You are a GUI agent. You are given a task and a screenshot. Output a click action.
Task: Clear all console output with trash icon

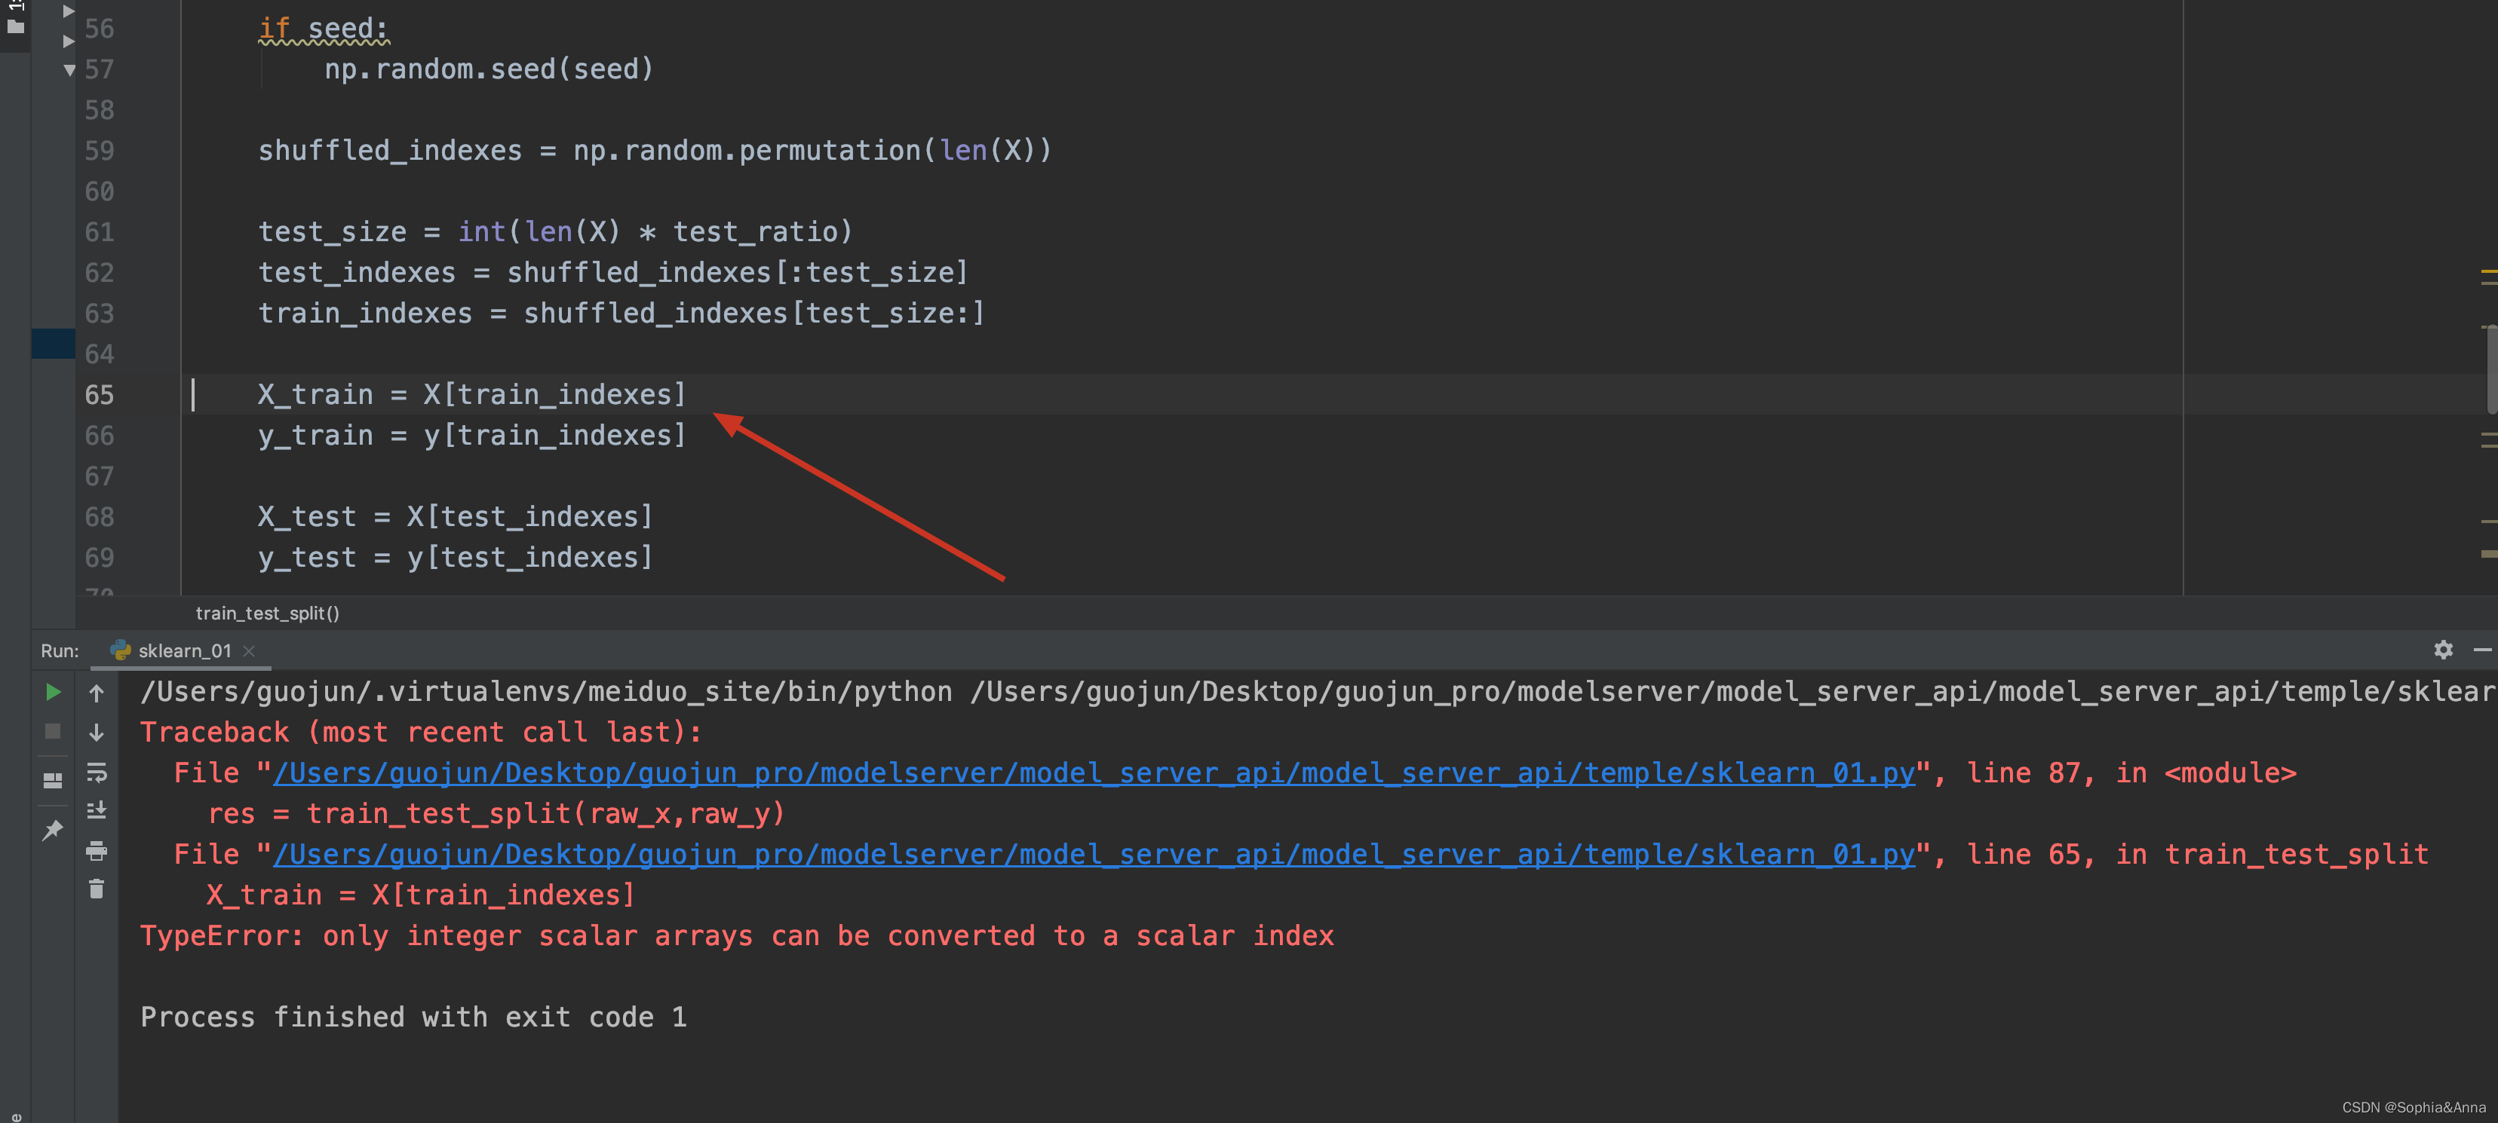96,889
